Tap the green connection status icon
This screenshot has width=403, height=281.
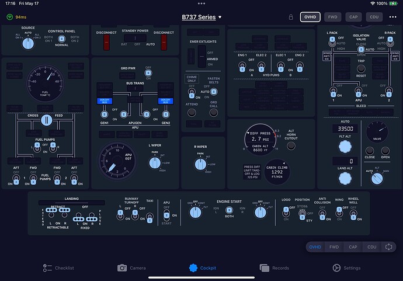tap(10, 17)
